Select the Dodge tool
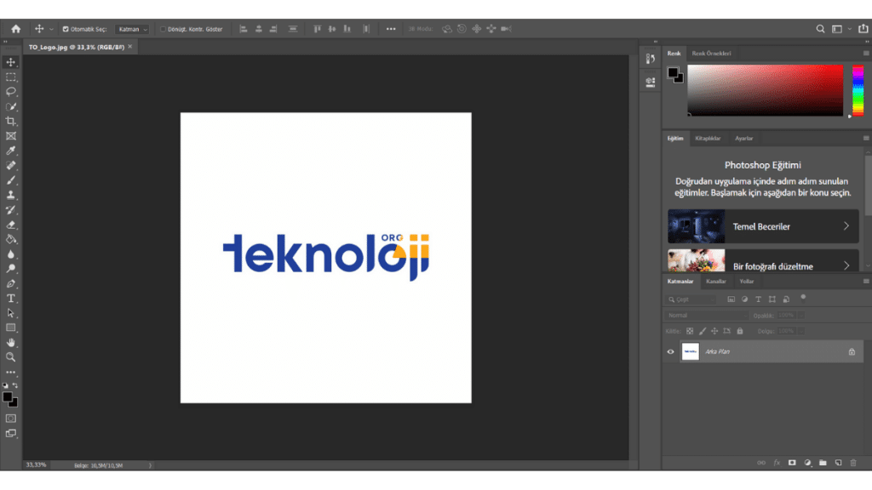872x490 pixels. click(10, 269)
